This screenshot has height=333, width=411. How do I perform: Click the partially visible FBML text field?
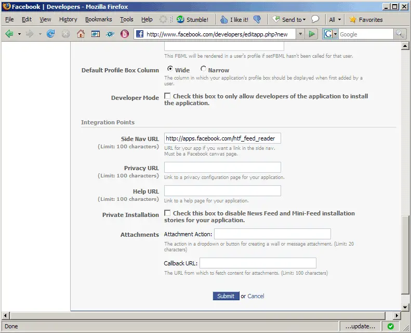[224, 47]
